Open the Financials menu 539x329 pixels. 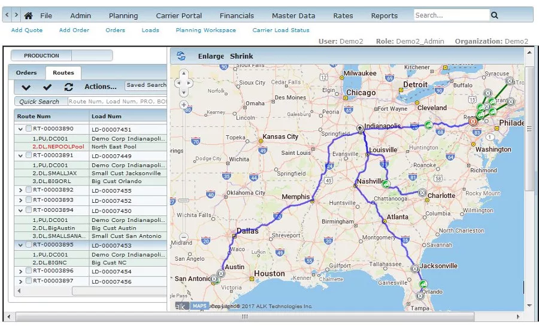point(237,16)
